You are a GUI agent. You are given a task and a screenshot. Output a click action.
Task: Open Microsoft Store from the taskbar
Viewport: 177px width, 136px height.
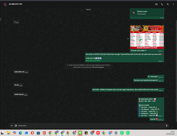[38, 133]
